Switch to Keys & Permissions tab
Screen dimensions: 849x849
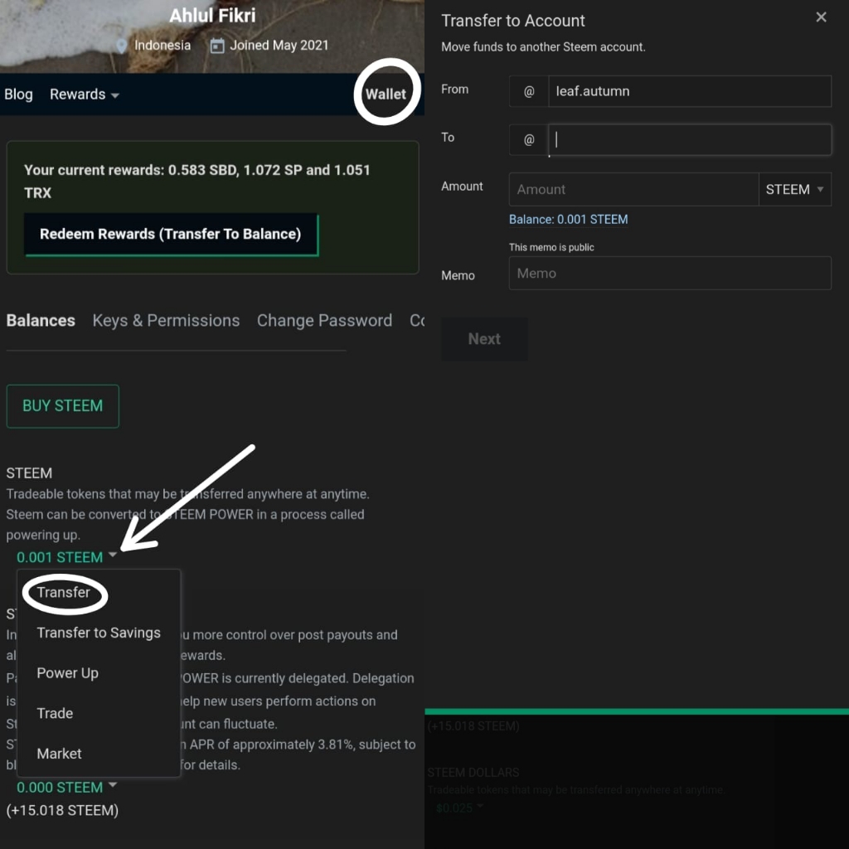pos(166,321)
